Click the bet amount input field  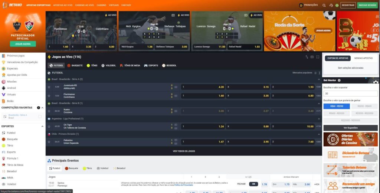coord(350,94)
